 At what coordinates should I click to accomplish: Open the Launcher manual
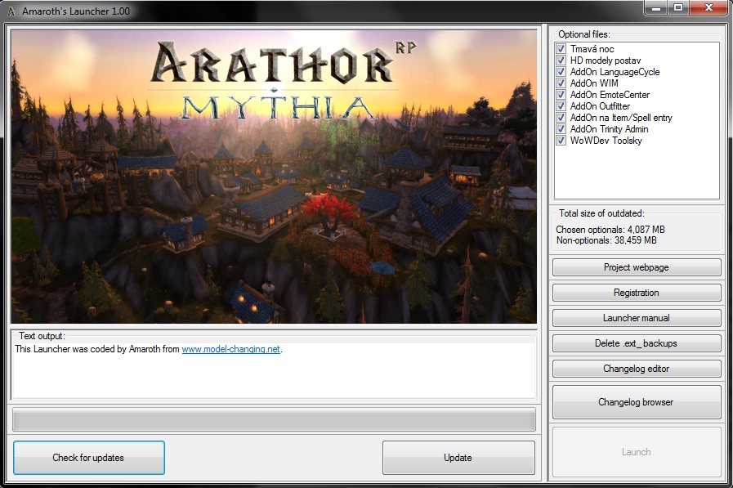point(637,318)
